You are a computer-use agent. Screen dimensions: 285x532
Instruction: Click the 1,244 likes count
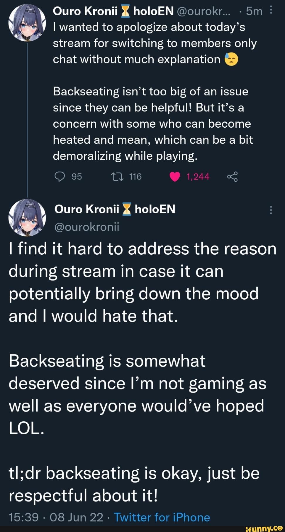[x=198, y=177]
